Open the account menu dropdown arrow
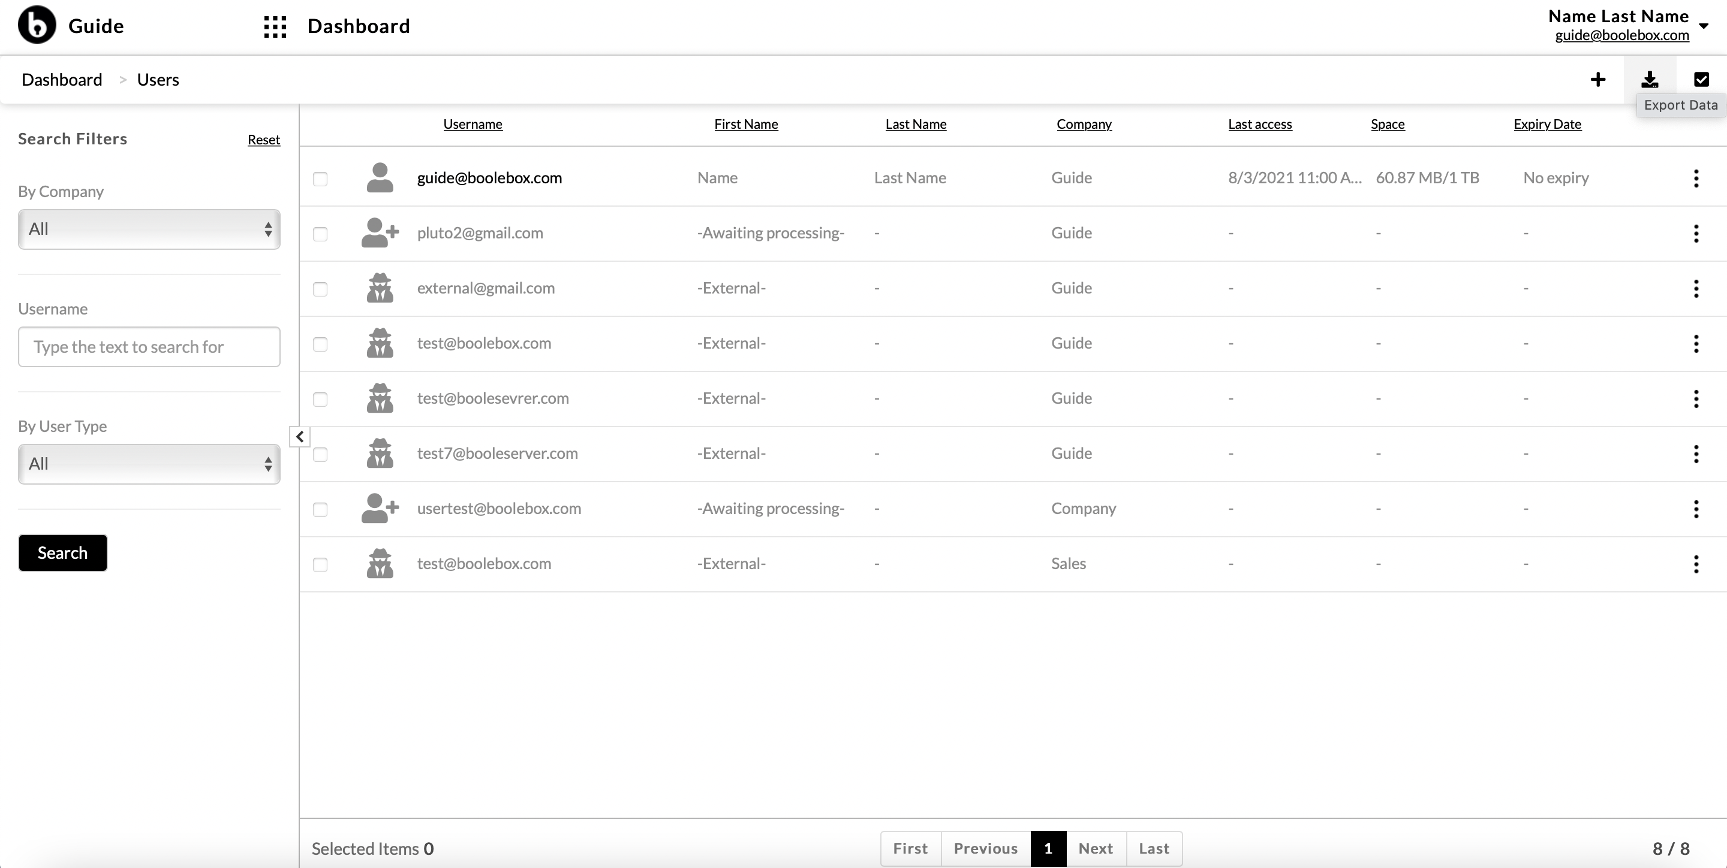 point(1704,26)
